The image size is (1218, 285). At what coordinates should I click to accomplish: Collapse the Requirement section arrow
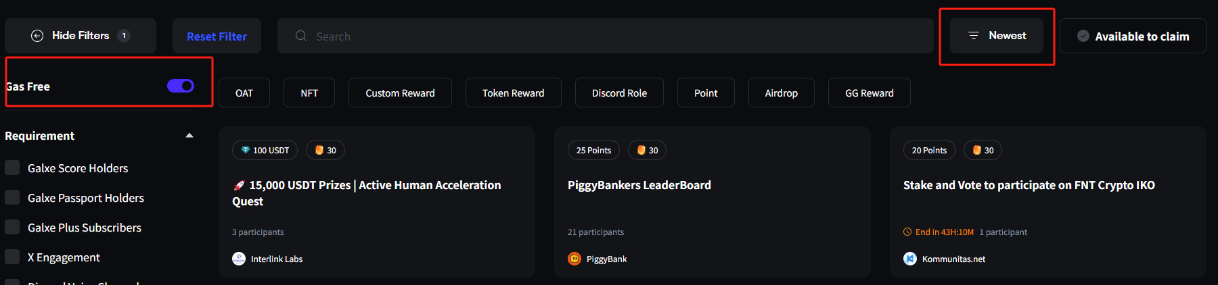pyautogui.click(x=189, y=136)
